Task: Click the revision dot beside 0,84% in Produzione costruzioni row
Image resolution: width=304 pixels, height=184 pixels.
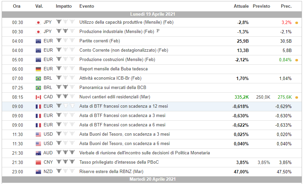Action: point(296,60)
